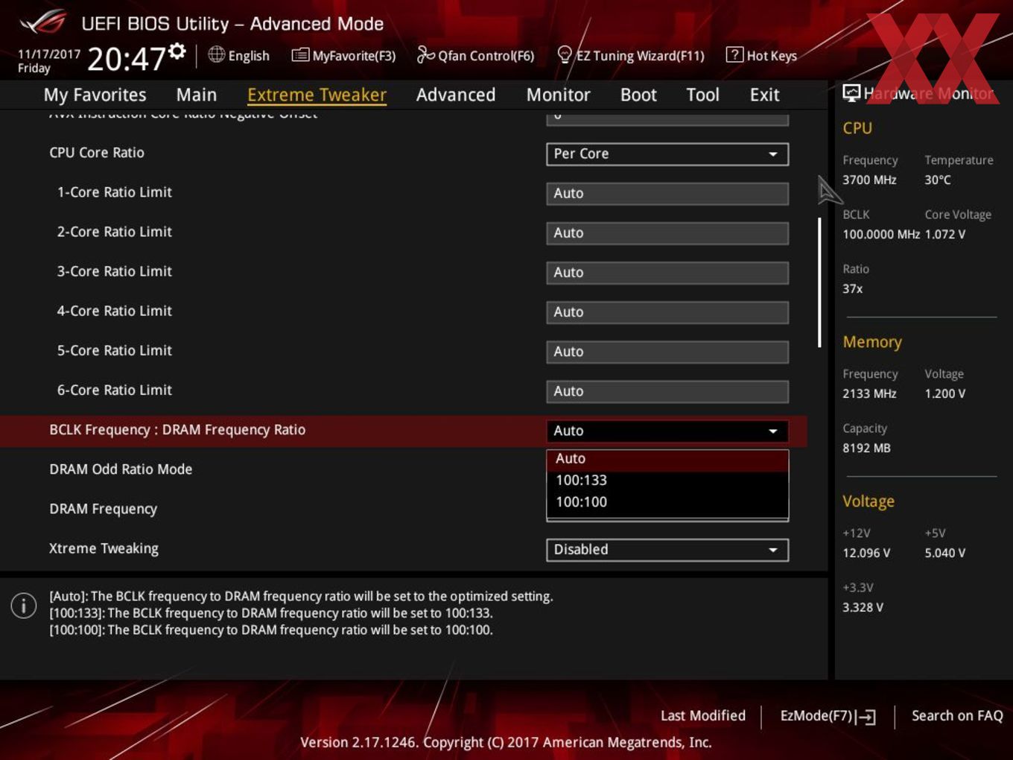Click the 3700 MHz CPU frequency value
1013x760 pixels.
point(869,180)
